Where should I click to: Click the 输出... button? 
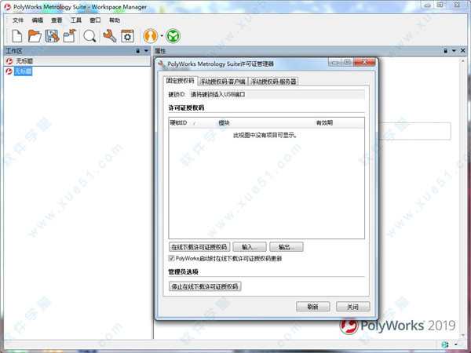point(287,247)
